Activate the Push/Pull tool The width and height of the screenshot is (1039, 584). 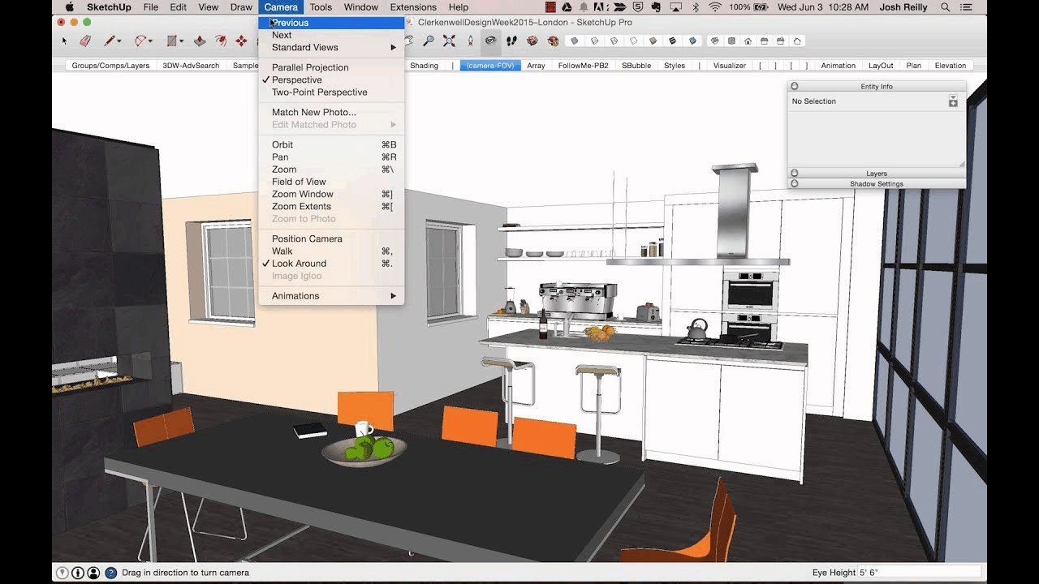[x=198, y=41]
